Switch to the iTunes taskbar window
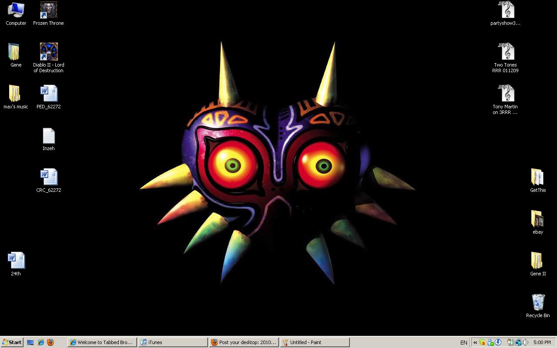The height and width of the screenshot is (348, 557). coord(173,342)
